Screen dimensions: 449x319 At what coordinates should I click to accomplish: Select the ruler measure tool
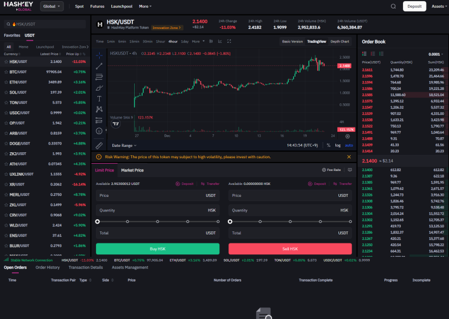coord(99,146)
